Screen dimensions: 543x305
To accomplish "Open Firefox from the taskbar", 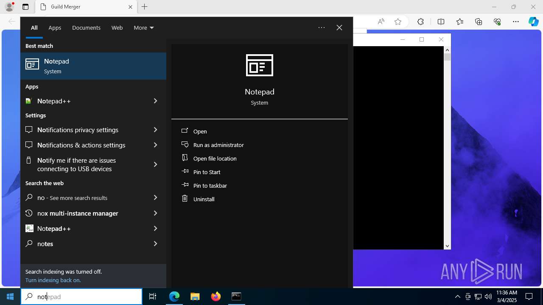I will [216, 297].
